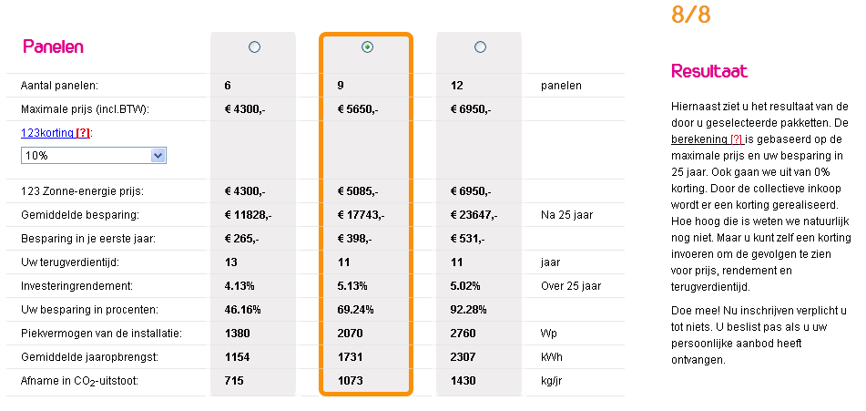Screen dimensions: 866x411
Task: Select the 9 panelen package radio button
Action: (367, 47)
